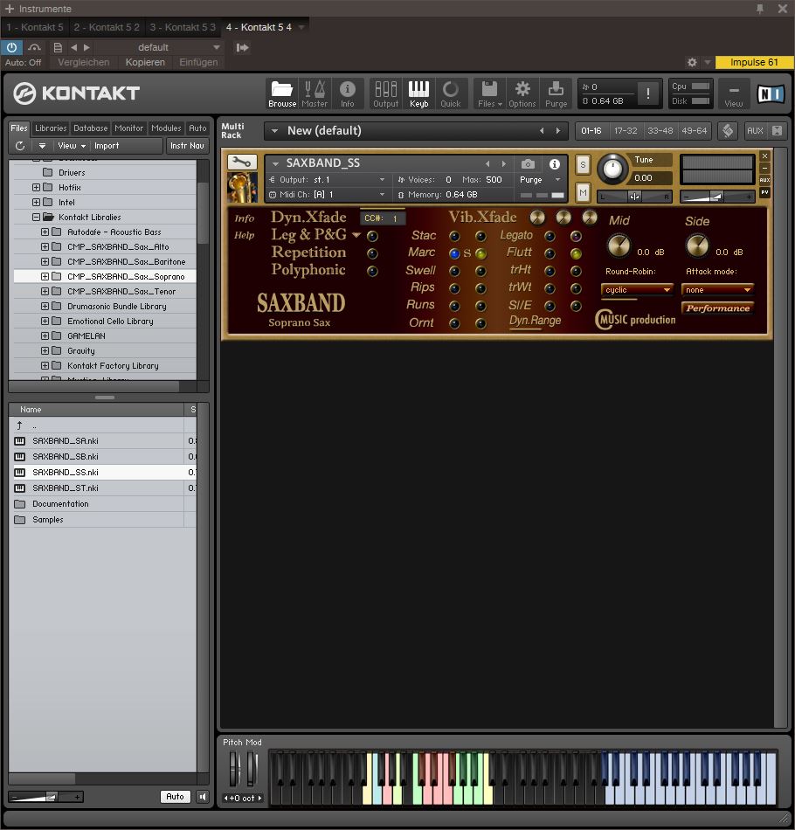Open the Output mixer section
Image resolution: width=795 pixels, height=830 pixels.
pos(385,93)
